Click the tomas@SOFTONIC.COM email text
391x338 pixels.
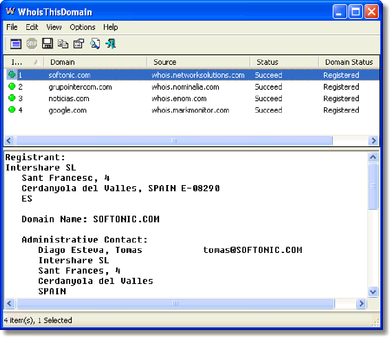click(x=253, y=250)
